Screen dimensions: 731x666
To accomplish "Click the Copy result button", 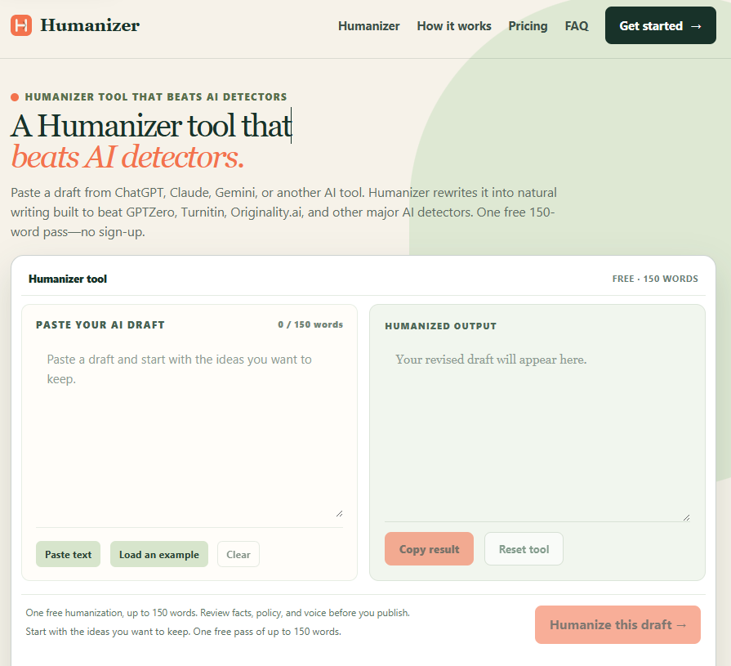I will pos(429,549).
